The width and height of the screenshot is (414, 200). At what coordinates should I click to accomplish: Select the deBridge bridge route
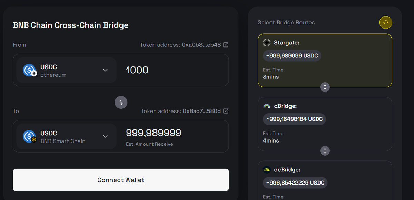(x=325, y=180)
